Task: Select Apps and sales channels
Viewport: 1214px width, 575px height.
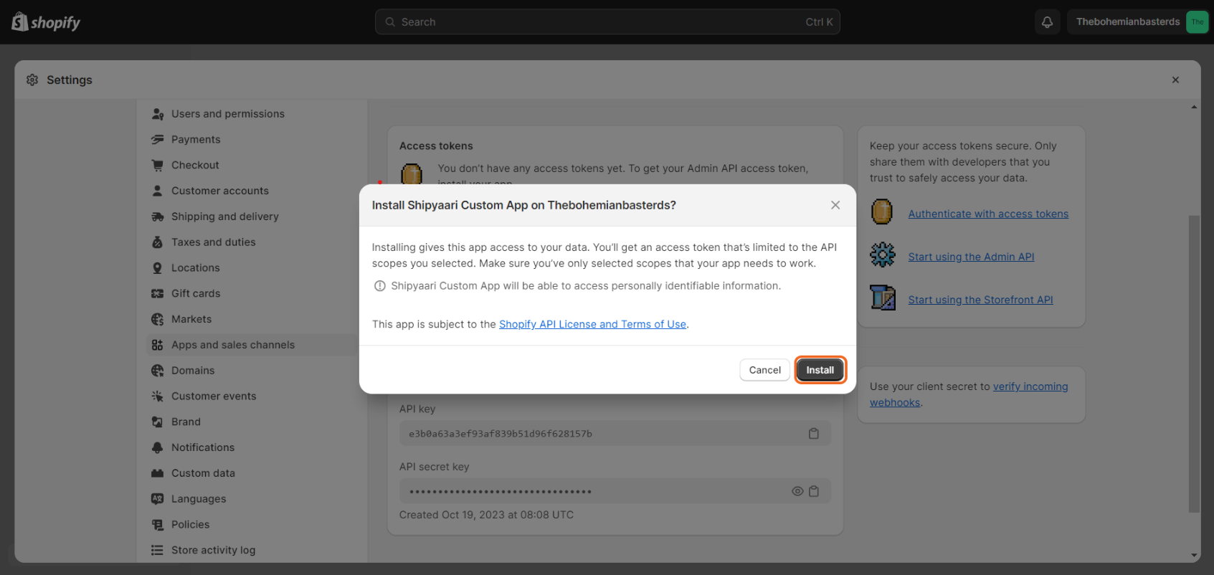Action: 252,345
